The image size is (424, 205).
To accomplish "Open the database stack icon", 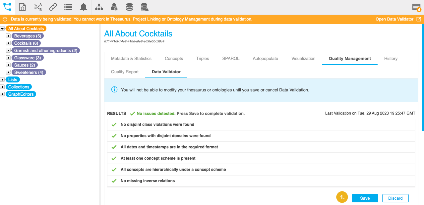I will coord(130,7).
